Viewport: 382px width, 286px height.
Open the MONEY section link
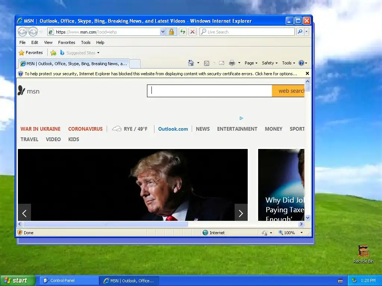(273, 129)
